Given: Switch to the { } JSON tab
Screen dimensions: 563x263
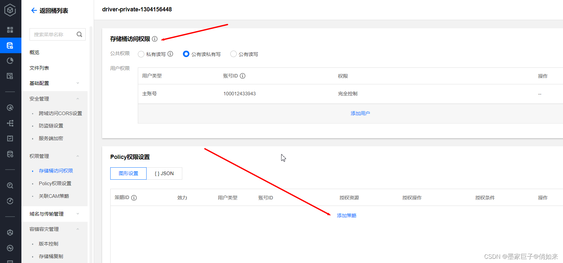Looking at the screenshot, I should pyautogui.click(x=164, y=173).
